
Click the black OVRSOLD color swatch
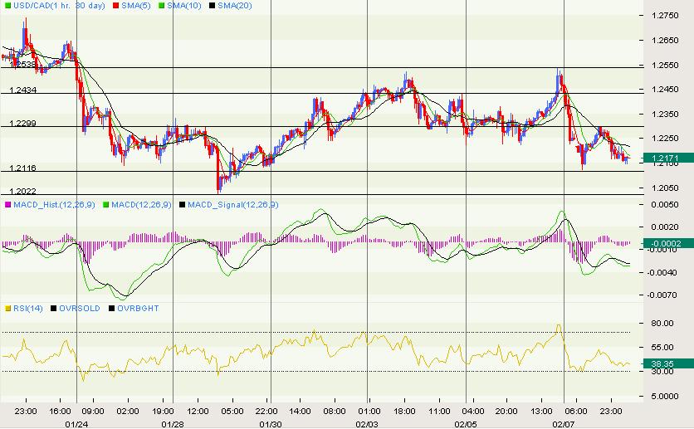coord(54,308)
